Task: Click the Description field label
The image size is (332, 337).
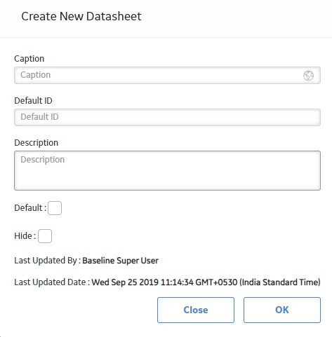Action: point(36,143)
